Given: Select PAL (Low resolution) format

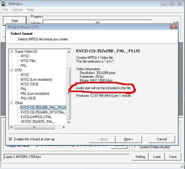Looking at the screenshot, I should pyautogui.click(x=35, y=94).
